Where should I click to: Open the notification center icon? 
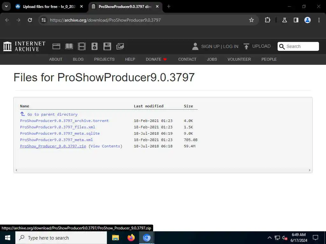(x=315, y=238)
